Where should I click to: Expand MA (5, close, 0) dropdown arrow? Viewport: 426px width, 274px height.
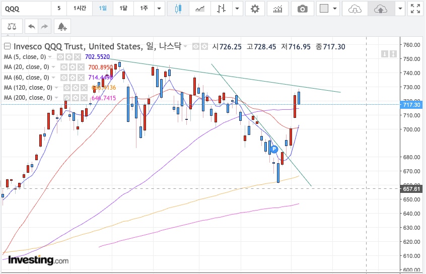pos(50,57)
